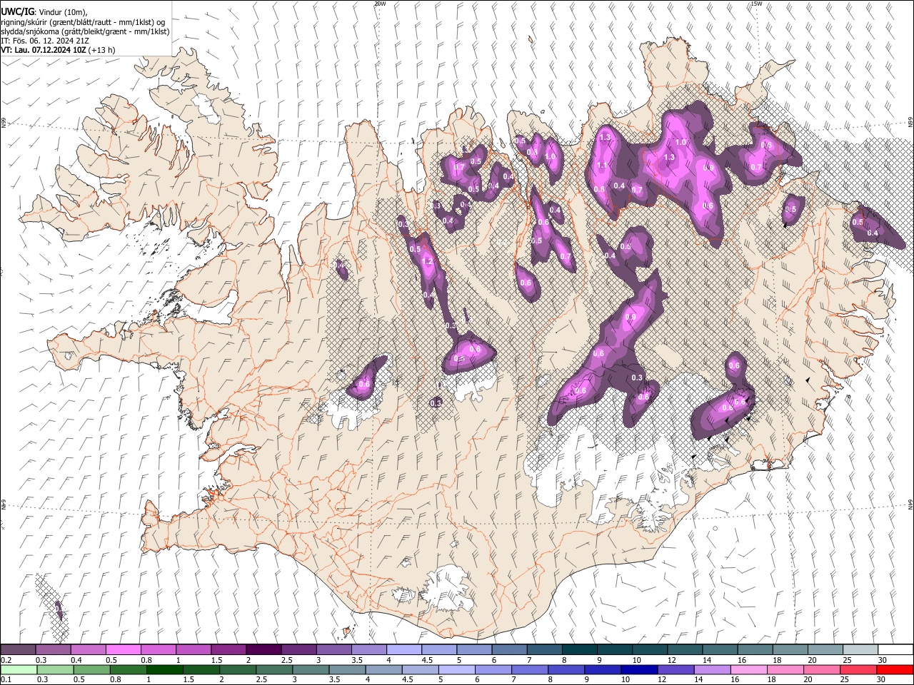This screenshot has width=914, height=685.
Task: Click the '20W' longitude label
Action: click(380, 4)
